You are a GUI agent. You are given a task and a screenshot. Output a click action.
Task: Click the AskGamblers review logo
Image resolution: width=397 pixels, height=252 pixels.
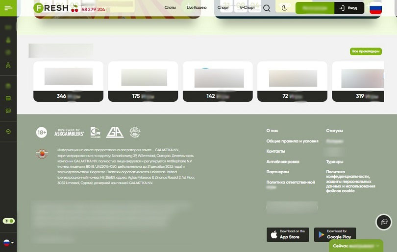pos(69,133)
